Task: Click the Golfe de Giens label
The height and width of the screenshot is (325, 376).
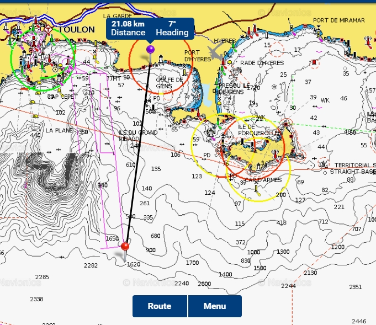Action: pyautogui.click(x=164, y=83)
